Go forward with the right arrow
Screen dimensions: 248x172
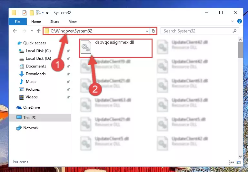click(x=25, y=31)
